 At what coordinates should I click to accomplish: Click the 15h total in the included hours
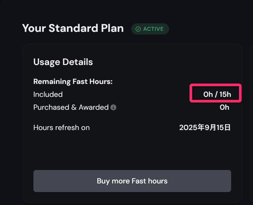pyautogui.click(x=225, y=94)
